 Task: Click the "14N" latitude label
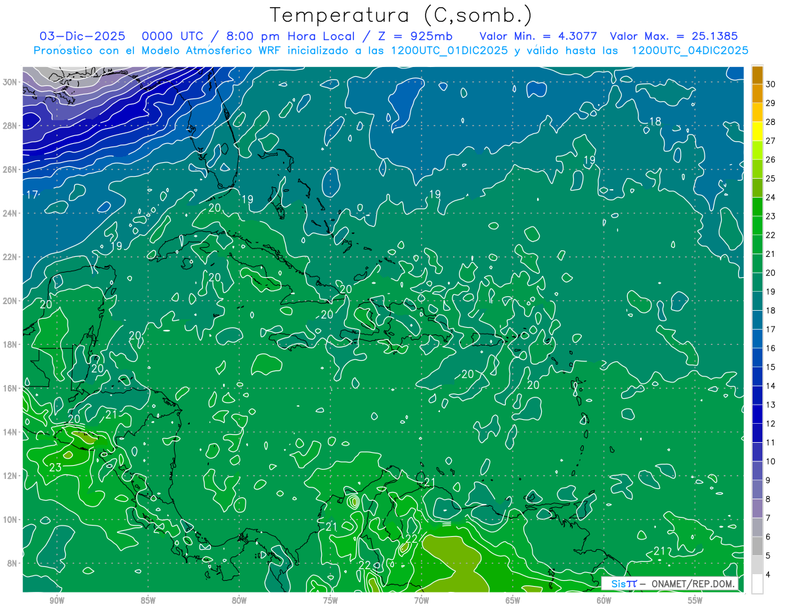pyautogui.click(x=11, y=432)
